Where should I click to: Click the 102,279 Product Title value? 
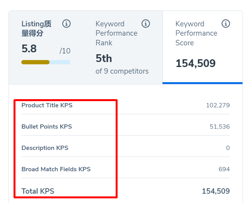tap(218, 105)
